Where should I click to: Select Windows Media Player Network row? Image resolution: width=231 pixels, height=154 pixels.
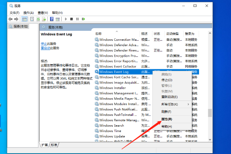point(147,99)
